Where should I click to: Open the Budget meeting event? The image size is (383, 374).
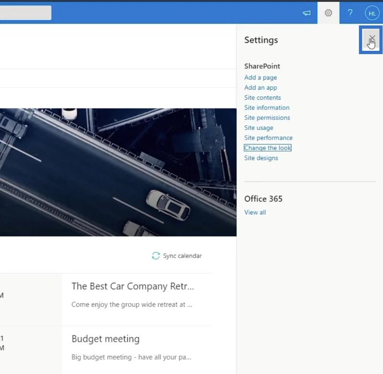105,339
